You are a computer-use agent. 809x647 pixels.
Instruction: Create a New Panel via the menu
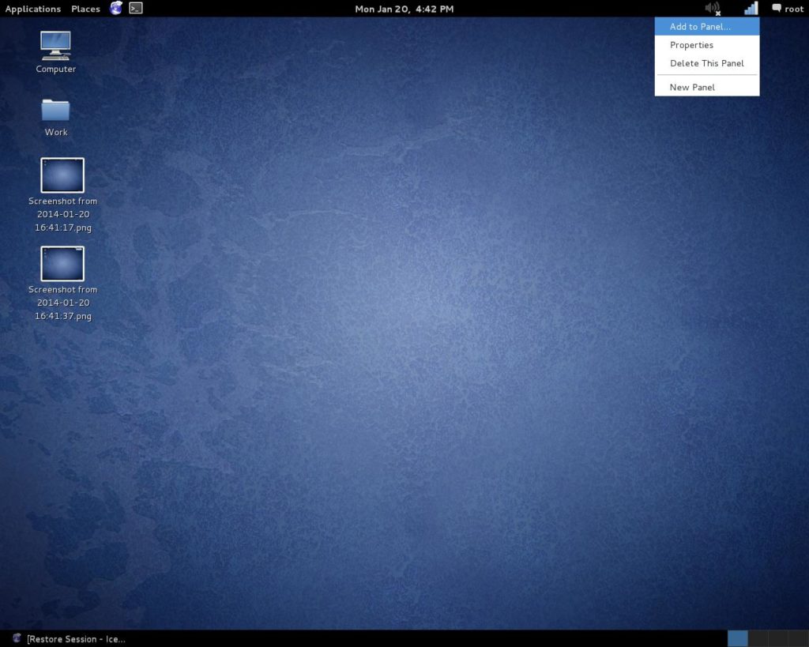[x=691, y=87]
